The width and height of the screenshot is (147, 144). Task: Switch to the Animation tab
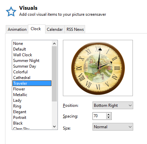(17, 29)
